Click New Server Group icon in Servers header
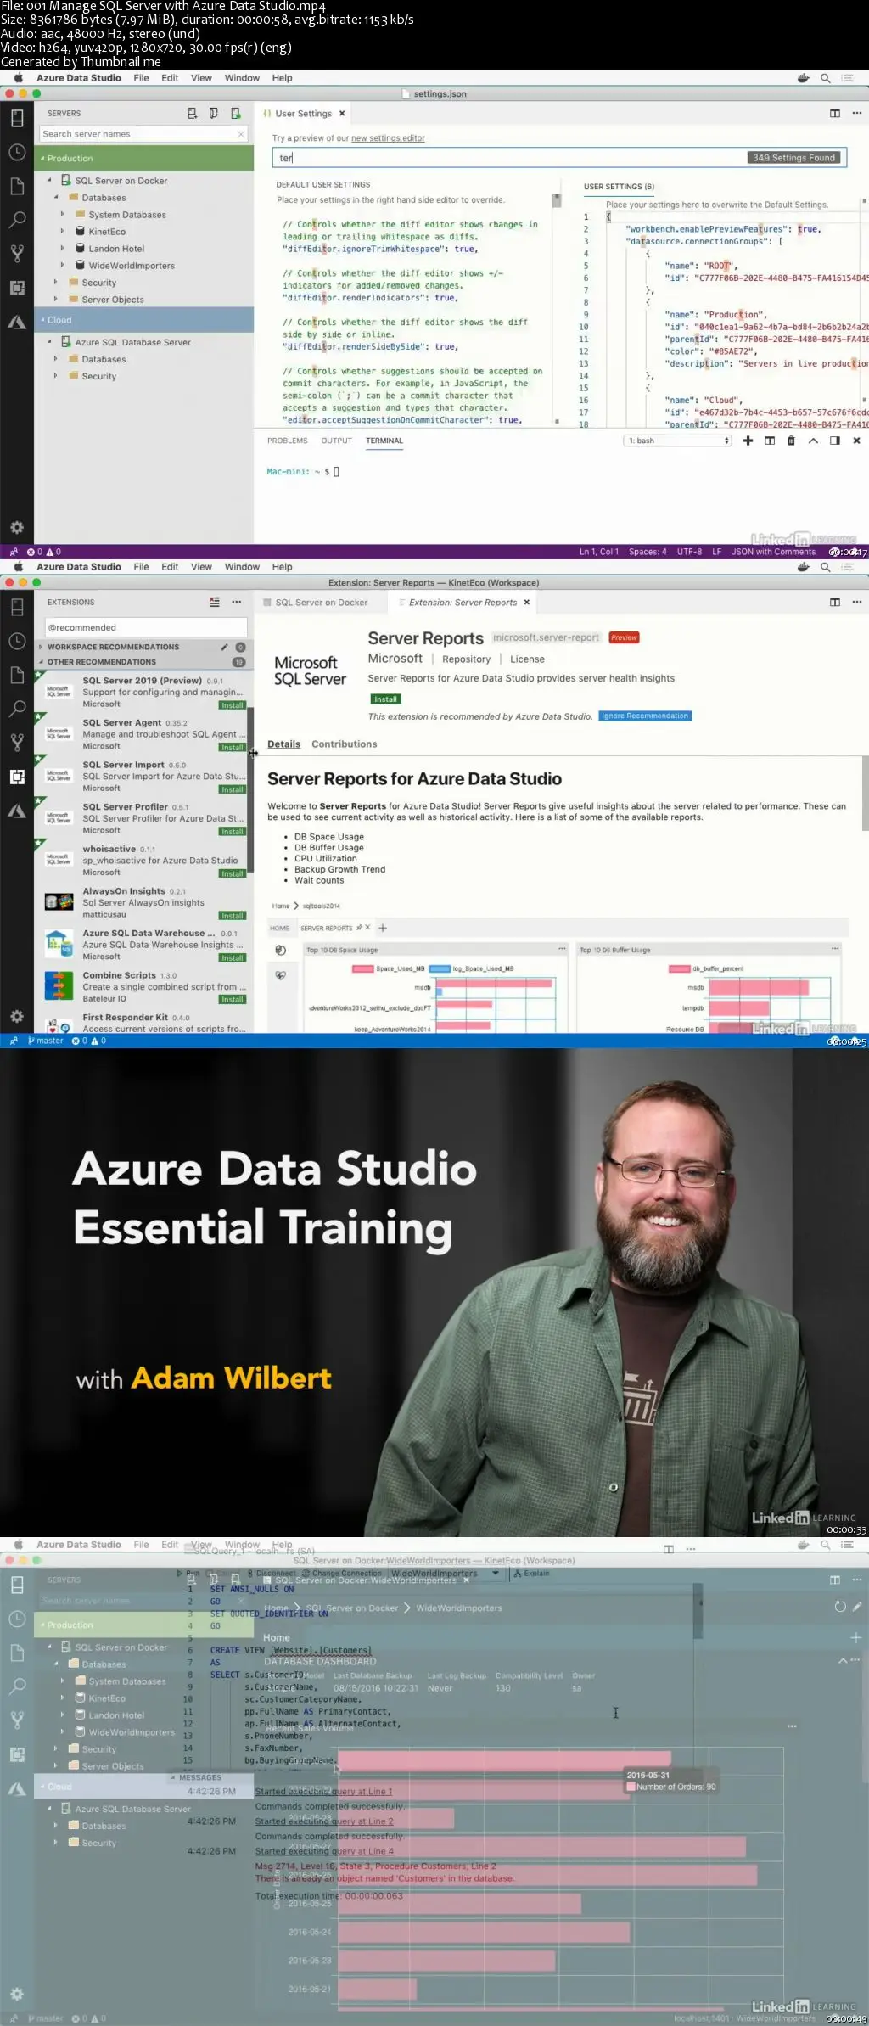 [214, 113]
